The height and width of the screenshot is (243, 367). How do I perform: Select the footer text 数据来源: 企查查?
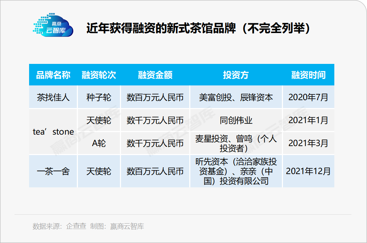[x=60, y=226]
